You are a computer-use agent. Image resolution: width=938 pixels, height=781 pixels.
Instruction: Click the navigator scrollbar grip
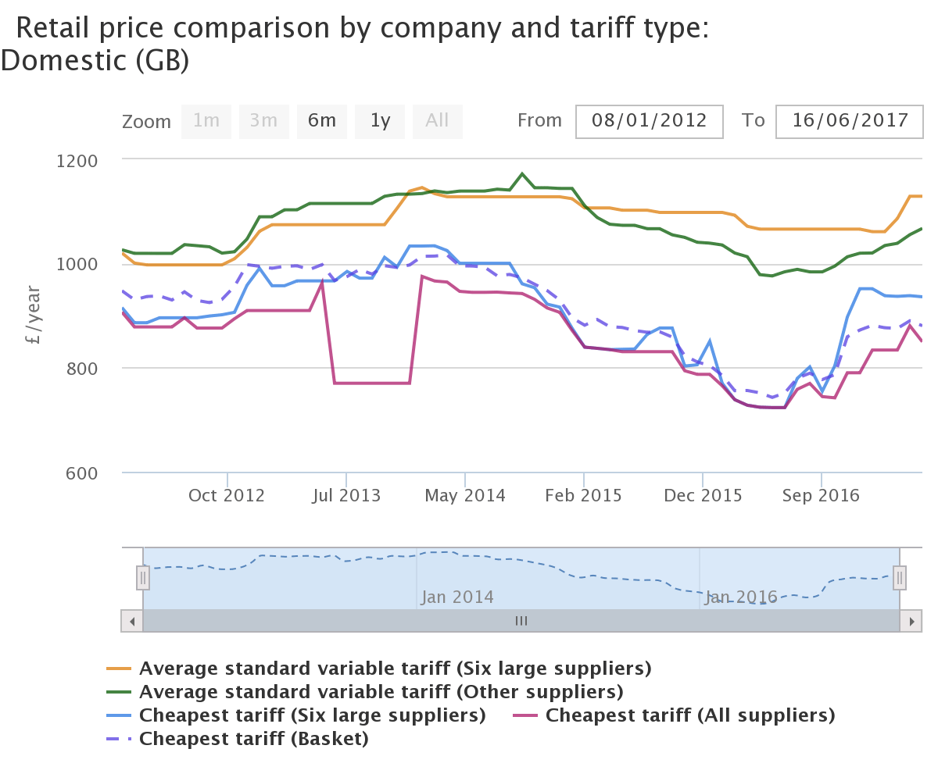point(521,621)
